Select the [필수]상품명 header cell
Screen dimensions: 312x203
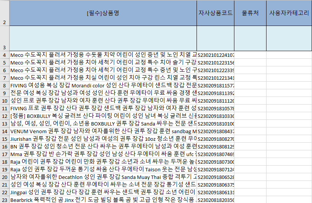tap(103, 13)
